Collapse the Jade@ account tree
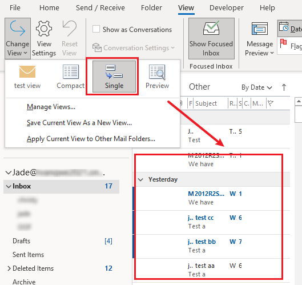The height and width of the screenshot is (285, 302). pos(9,172)
